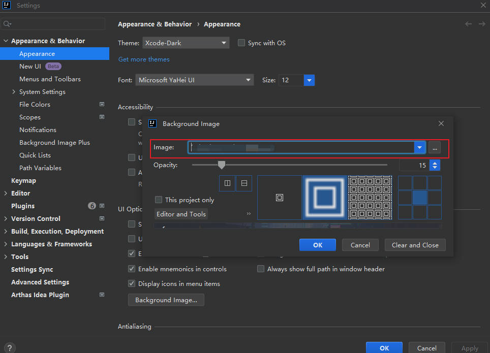The image size is (490, 353).
Task: Toggle Enable mnemonics in controls
Action: [132, 269]
